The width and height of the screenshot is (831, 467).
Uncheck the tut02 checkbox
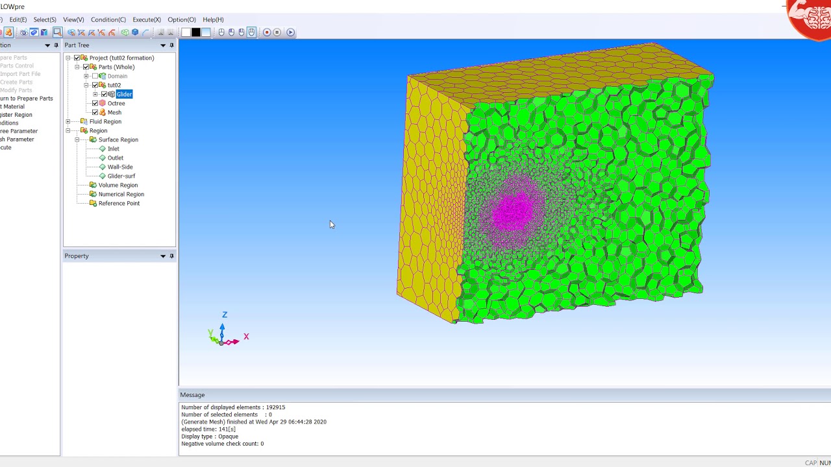(95, 85)
